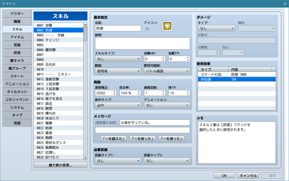Click the 消費MP stepper arrows
The height and width of the screenshot is (181, 289).
163,59
